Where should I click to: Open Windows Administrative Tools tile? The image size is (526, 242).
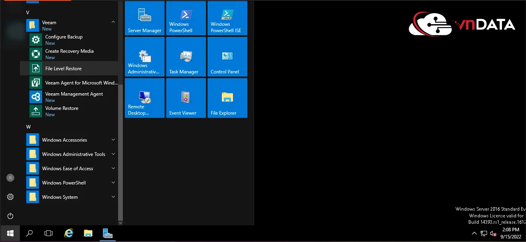click(x=145, y=57)
